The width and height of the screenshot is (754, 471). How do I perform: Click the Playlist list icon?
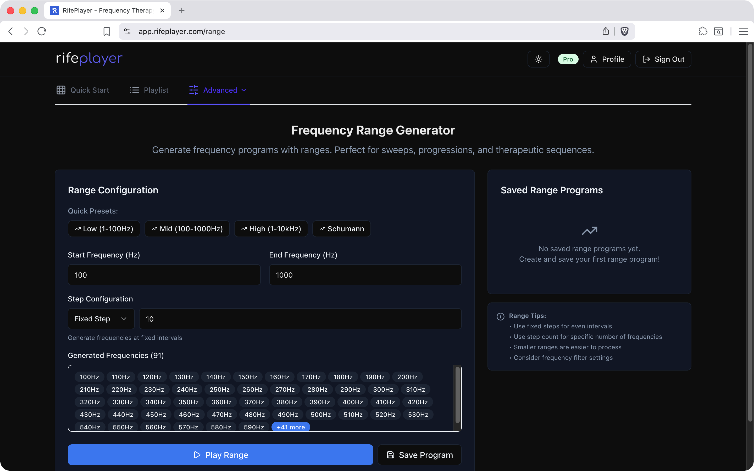pyautogui.click(x=134, y=90)
